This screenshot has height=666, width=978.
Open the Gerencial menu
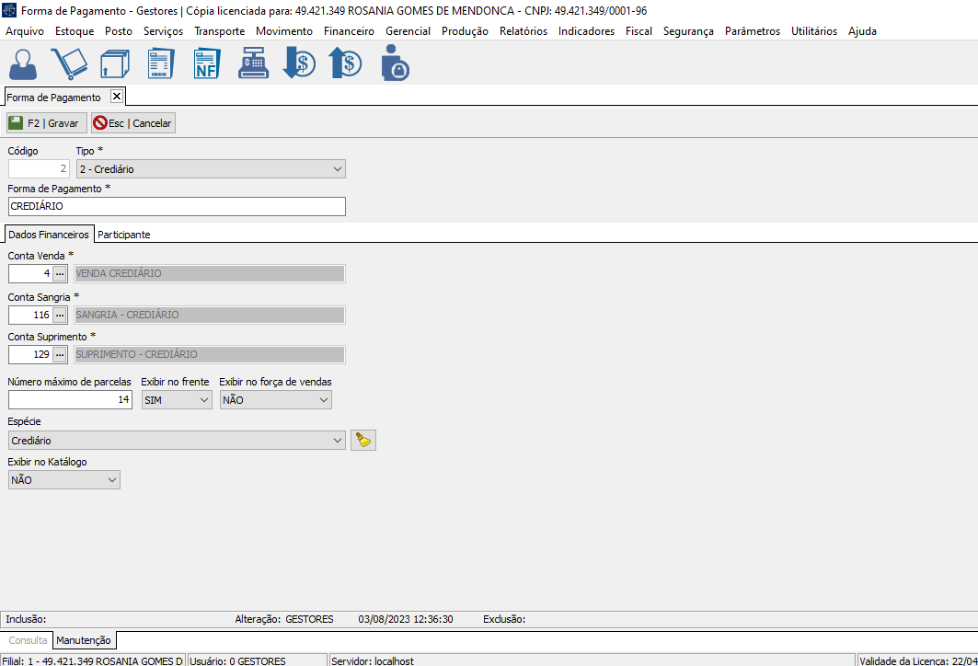click(x=408, y=31)
